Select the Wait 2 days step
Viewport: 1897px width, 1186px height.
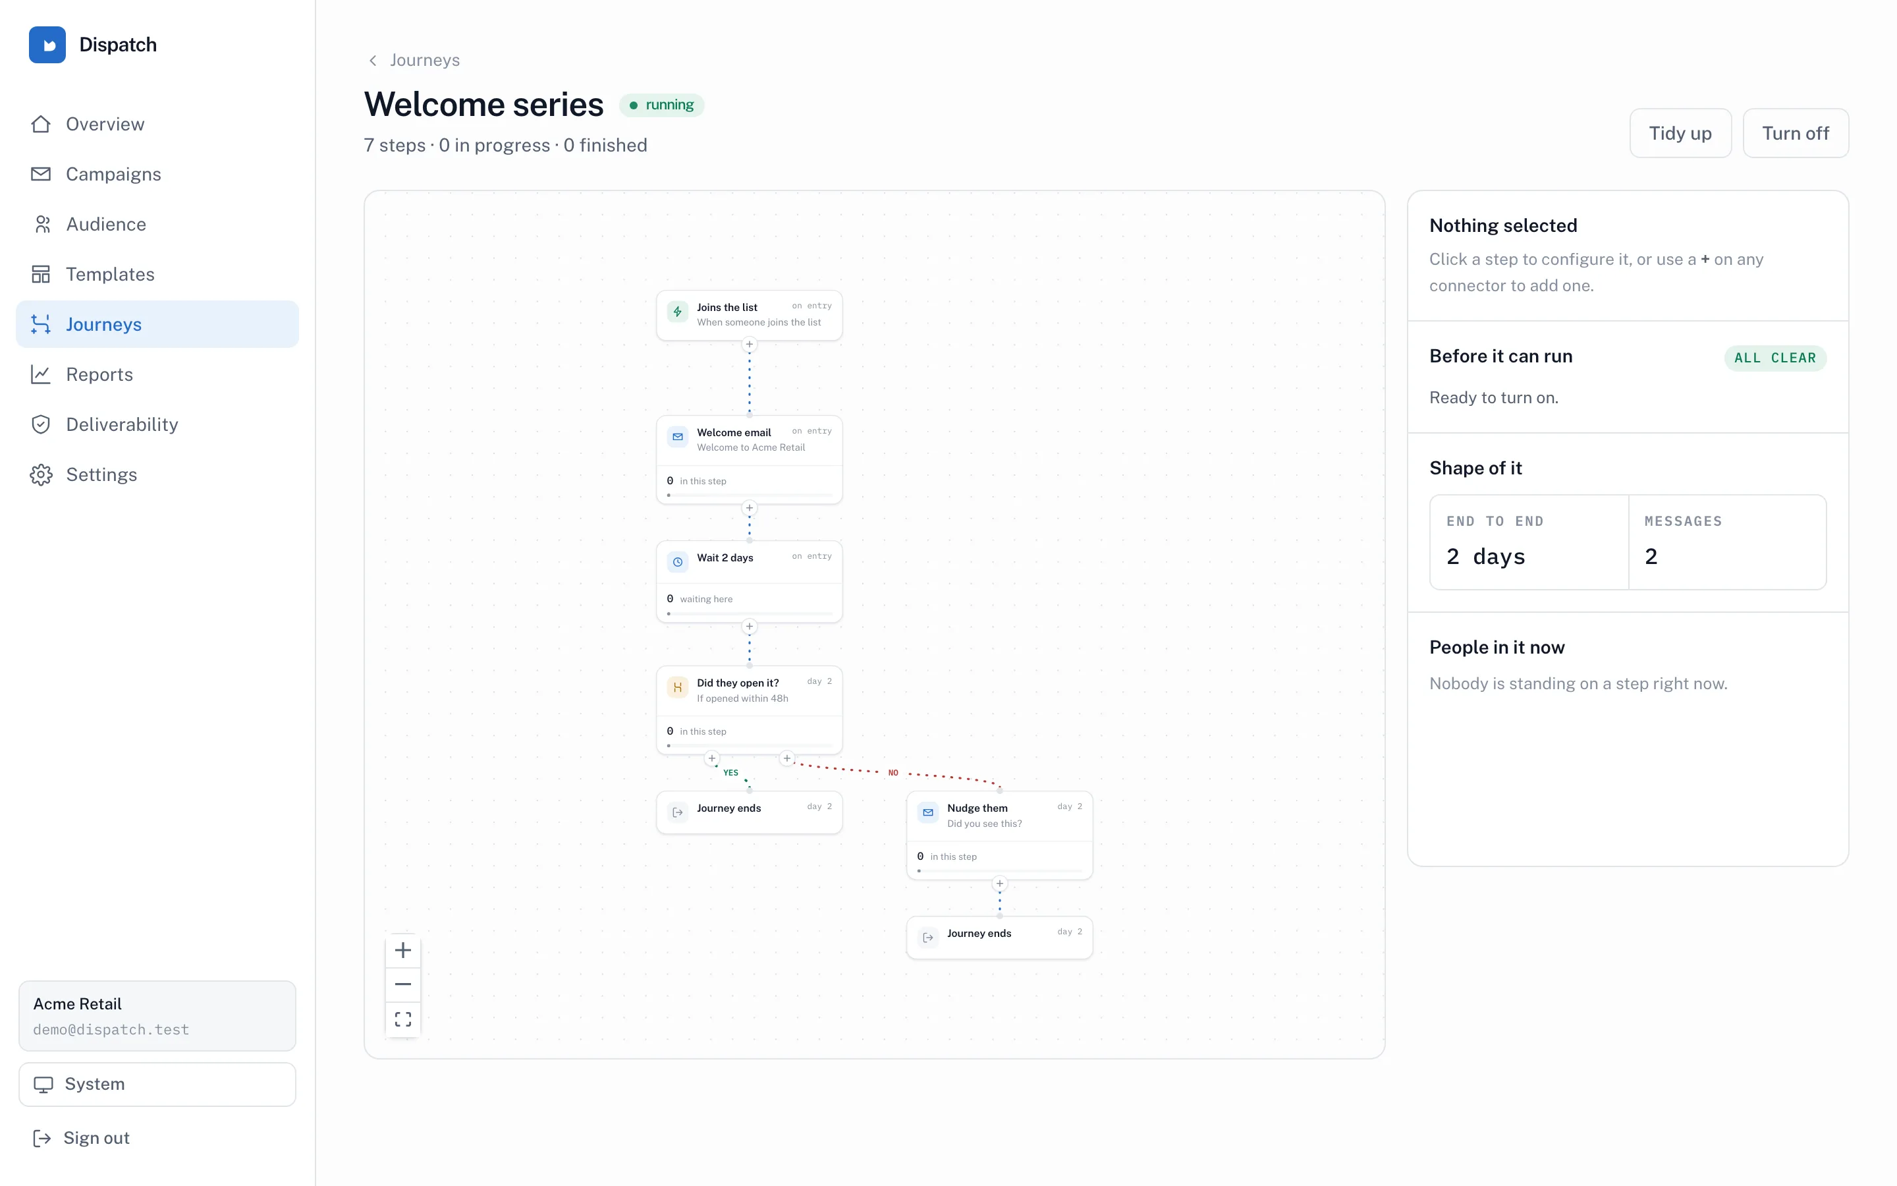(750, 581)
